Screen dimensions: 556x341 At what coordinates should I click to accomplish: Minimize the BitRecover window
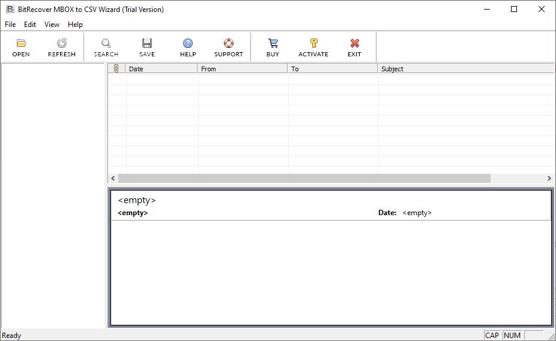coord(487,9)
